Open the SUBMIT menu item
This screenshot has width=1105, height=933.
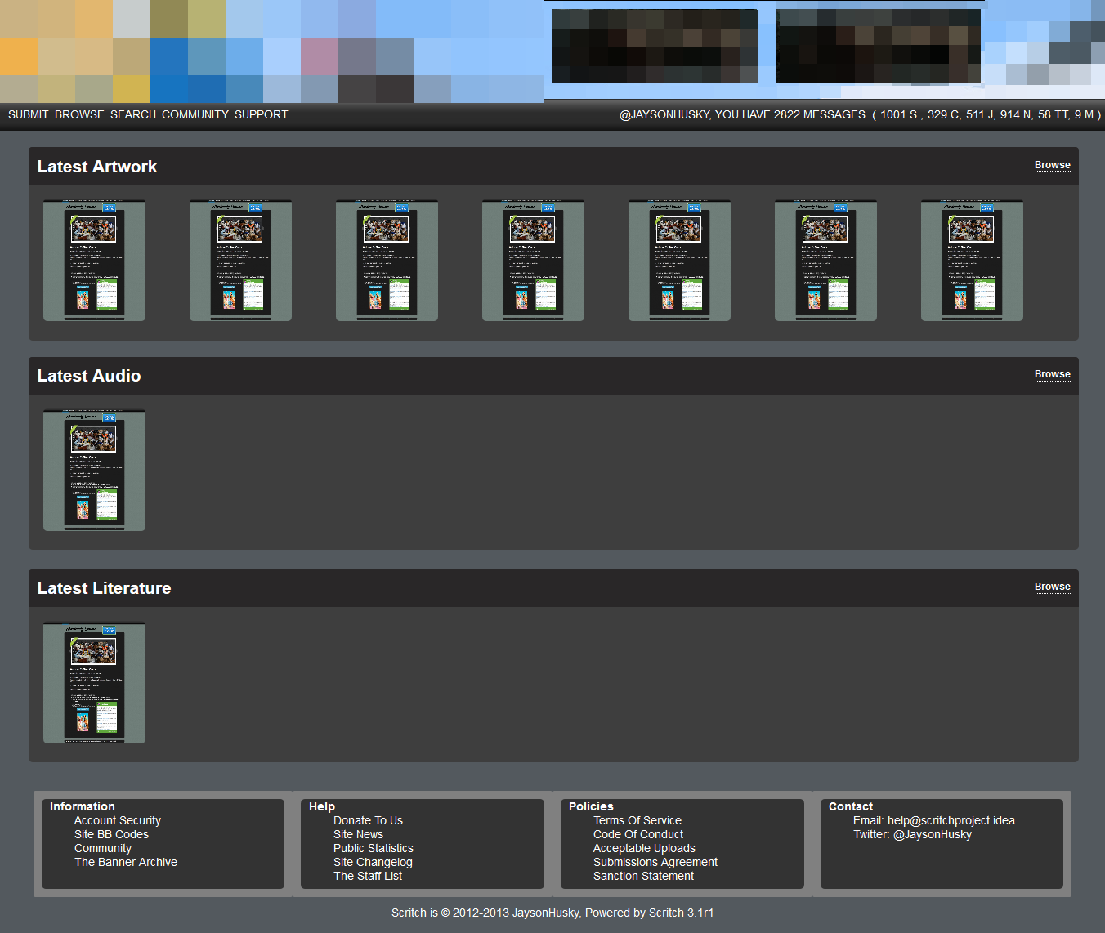pos(29,114)
